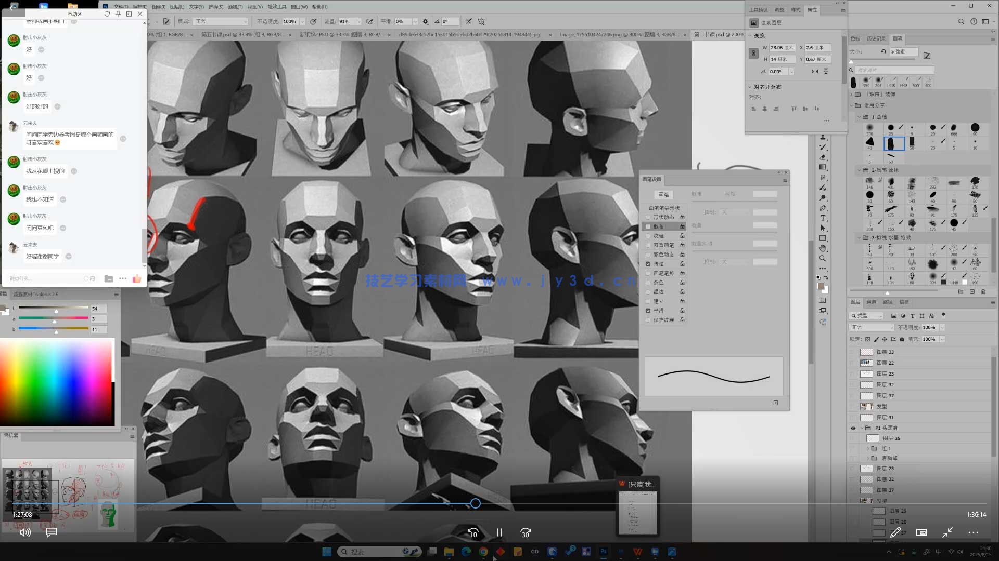Uncheck the 传递 brush option

(x=648, y=264)
